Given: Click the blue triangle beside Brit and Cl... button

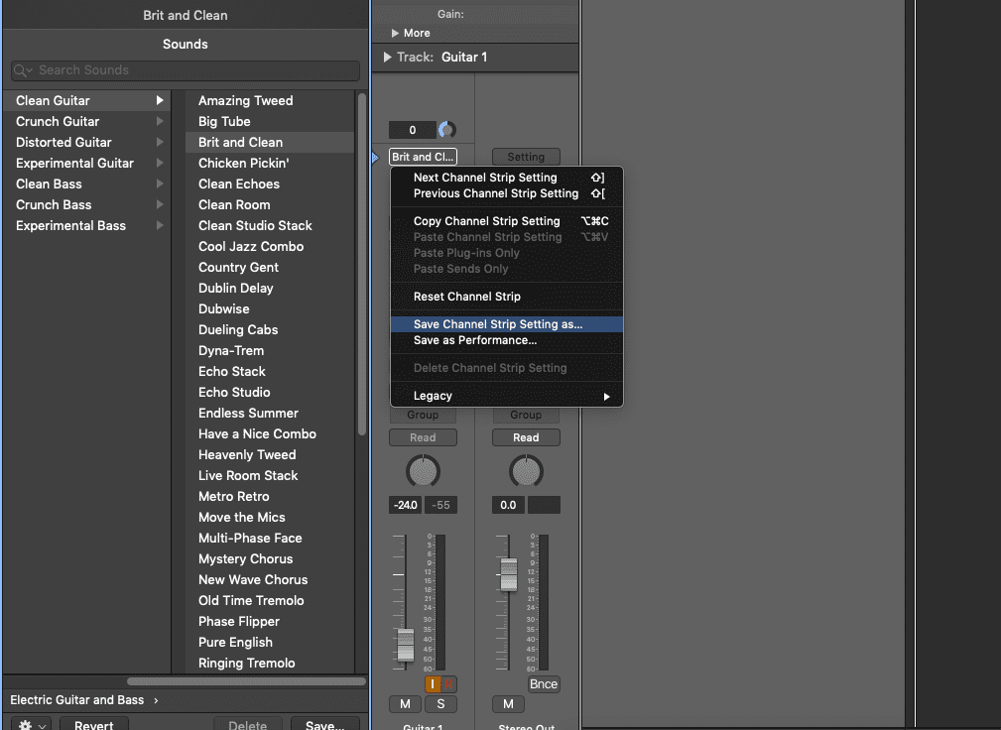Looking at the screenshot, I should point(375,157).
